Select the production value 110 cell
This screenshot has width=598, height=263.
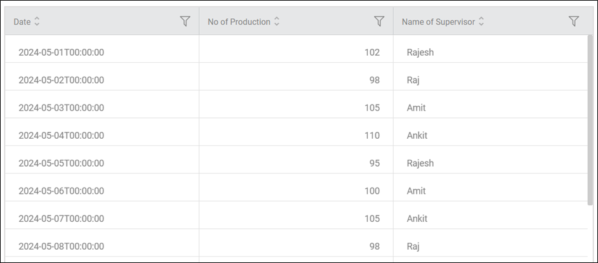tap(296, 136)
